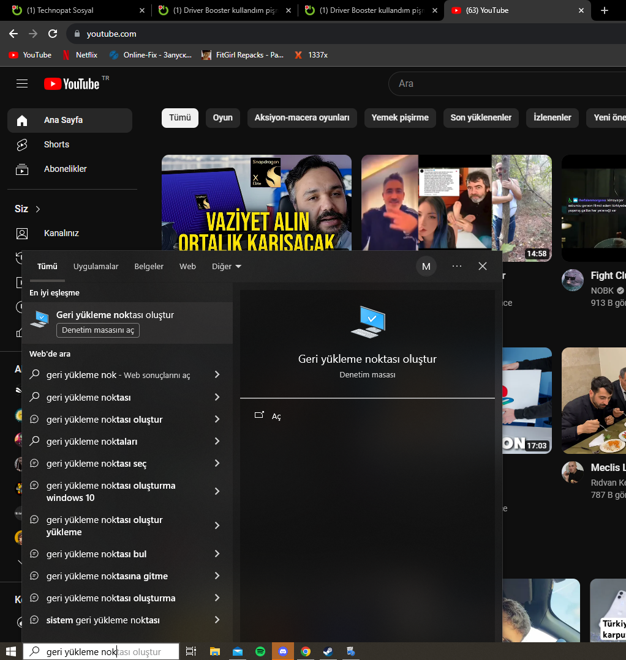Open the 1337x bookmark
This screenshot has height=660, width=626.
pos(311,55)
